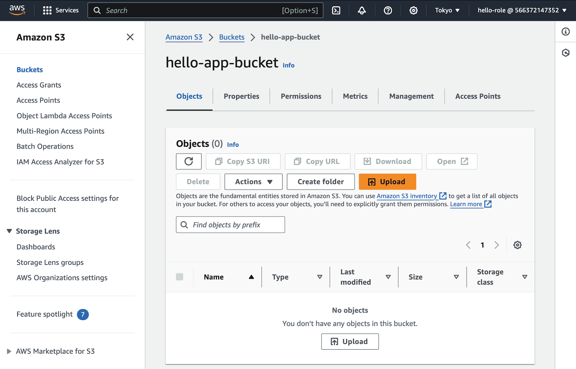
Task: Click Create folder button
Action: point(321,182)
